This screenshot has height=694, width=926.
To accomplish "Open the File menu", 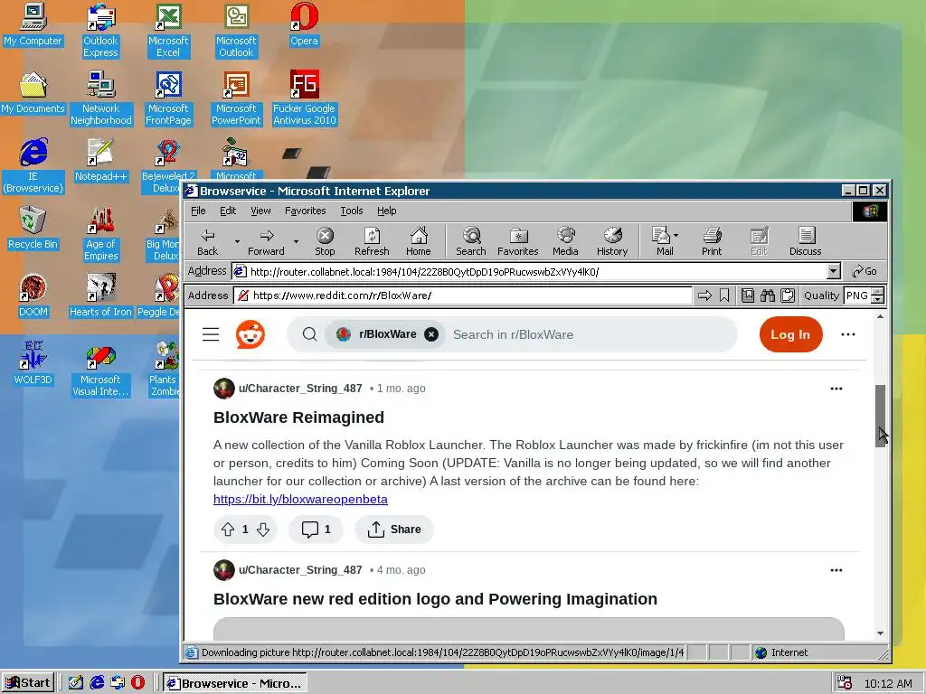I will [x=198, y=211].
